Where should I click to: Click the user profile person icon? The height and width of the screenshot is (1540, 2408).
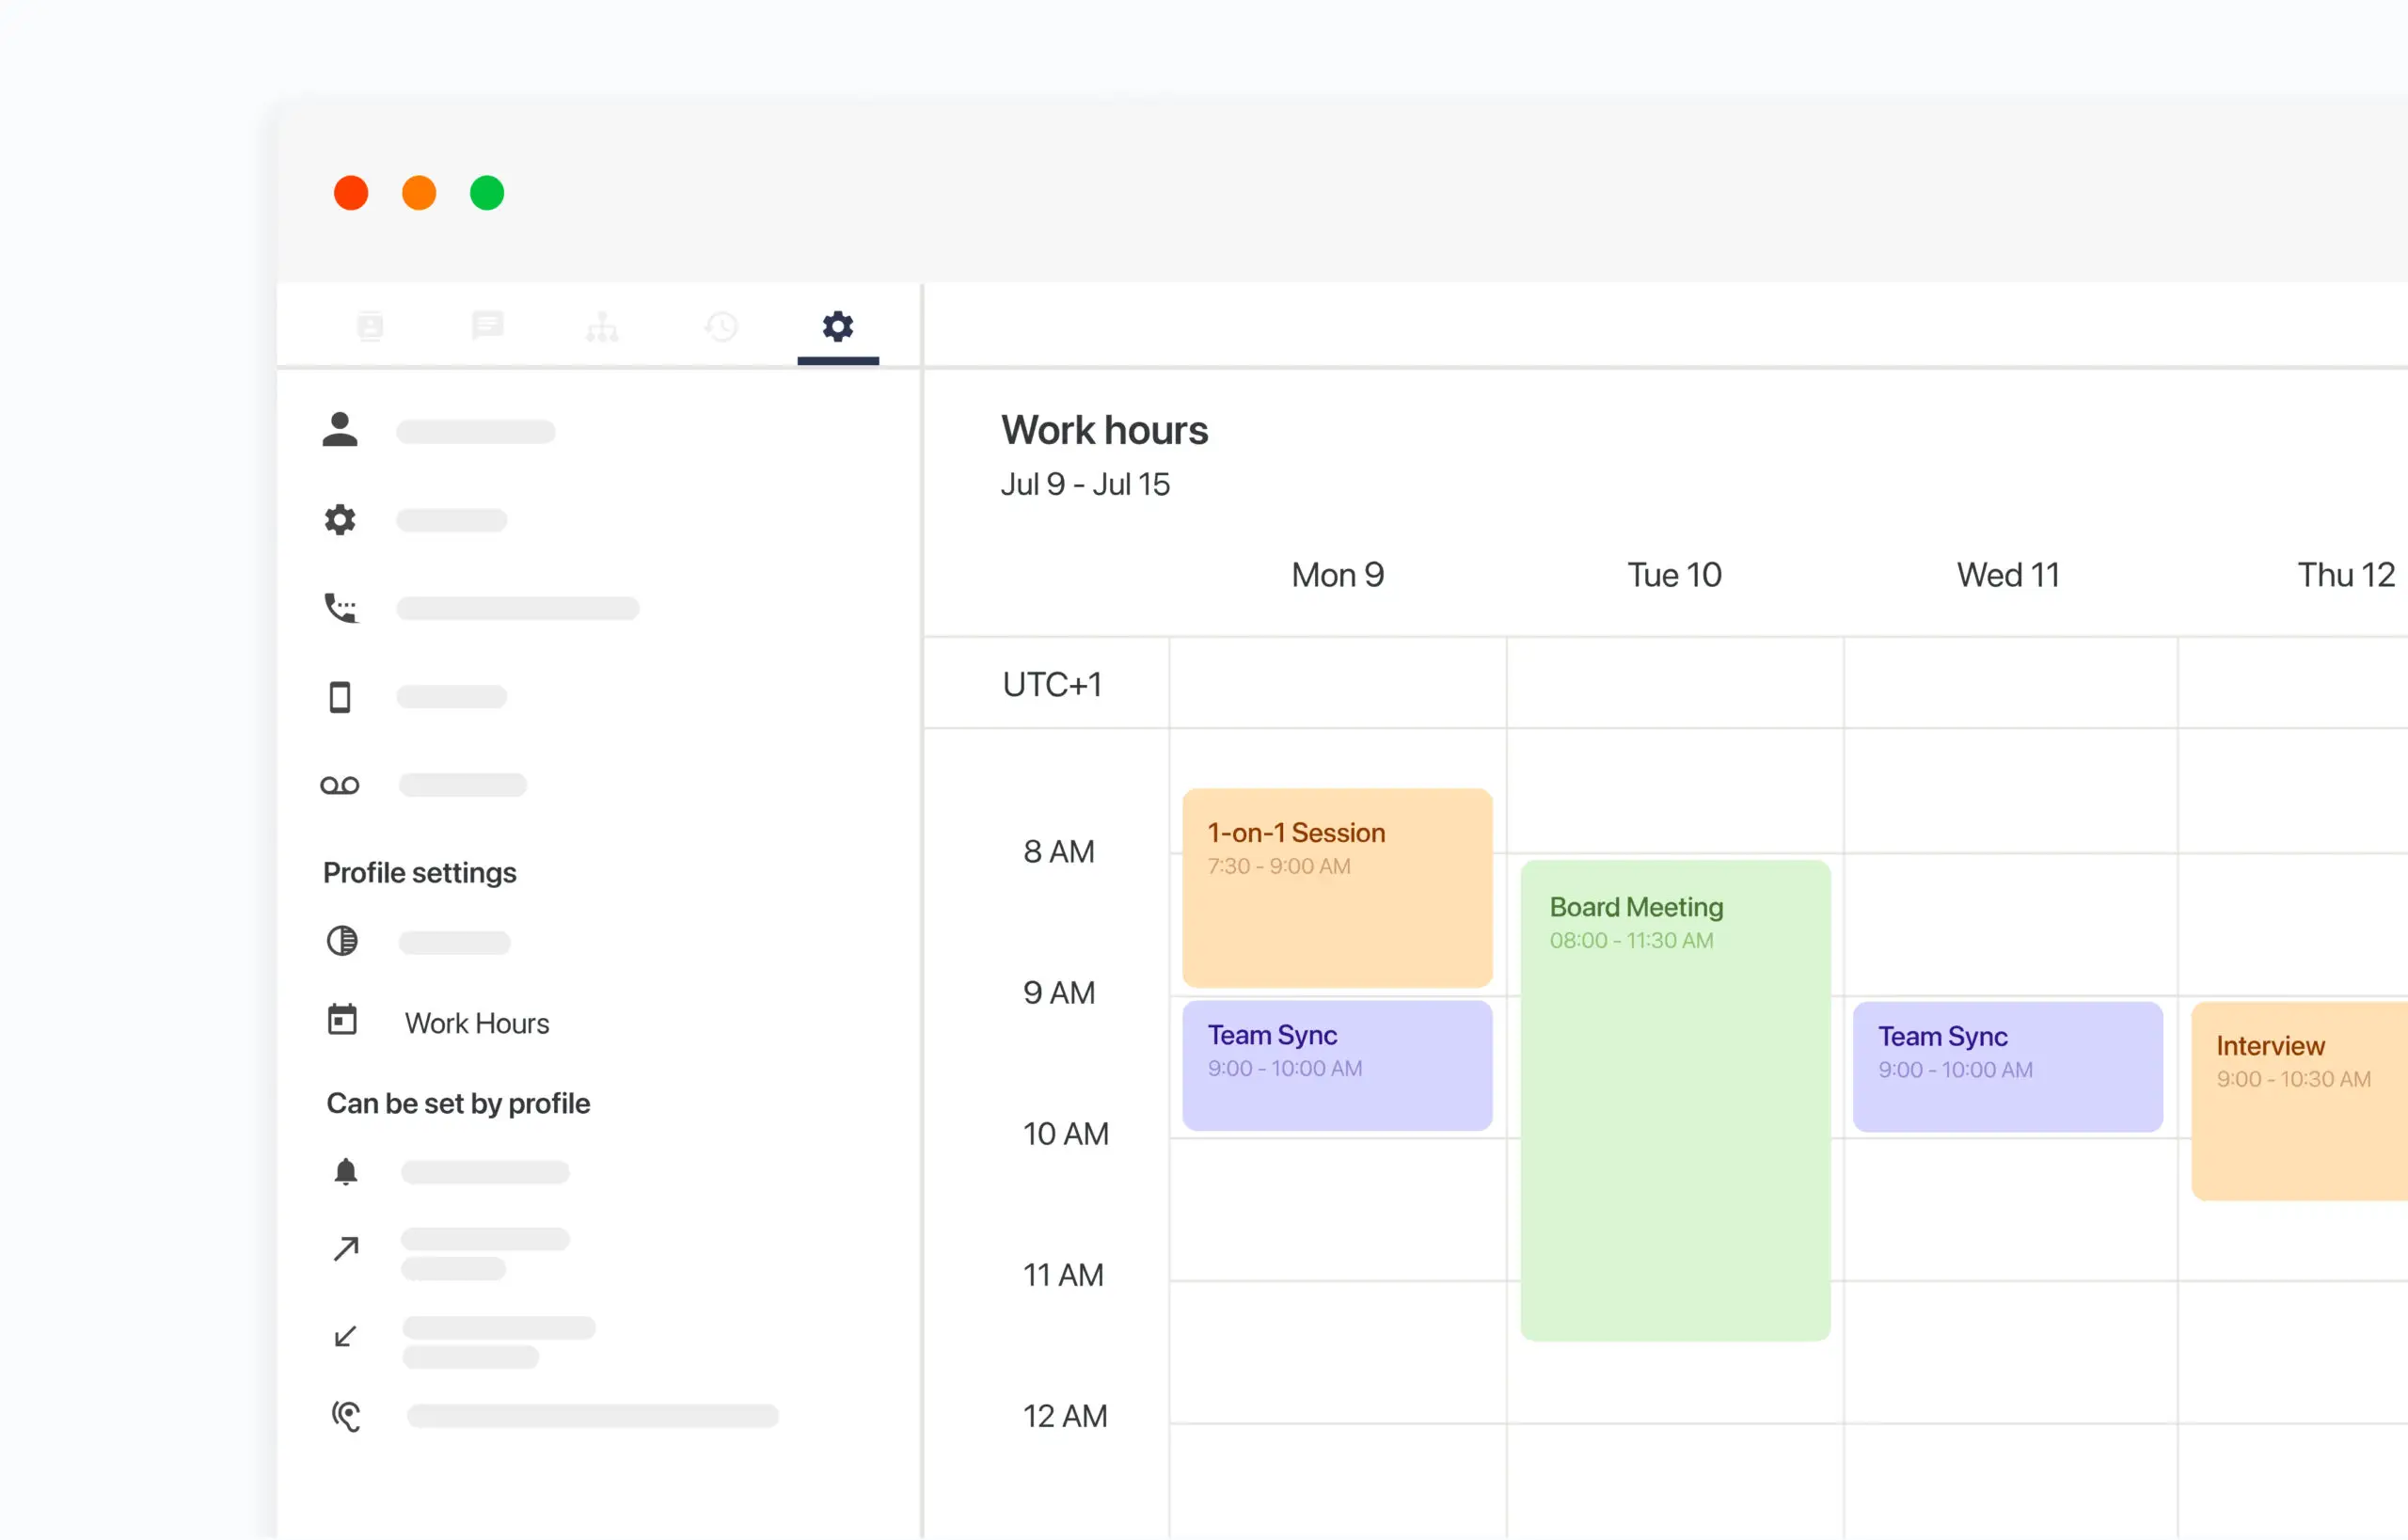coord(340,431)
